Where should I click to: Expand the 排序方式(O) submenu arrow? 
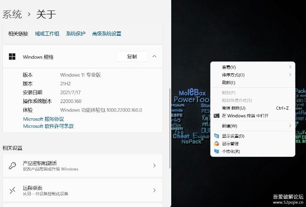click(x=290, y=74)
